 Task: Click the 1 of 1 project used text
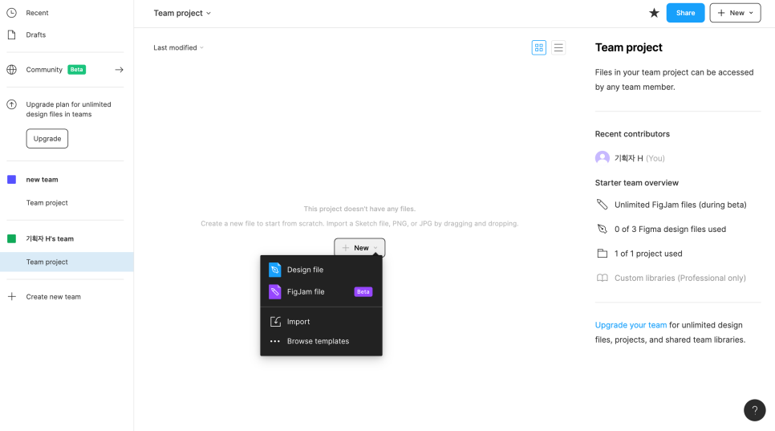pyautogui.click(x=648, y=254)
